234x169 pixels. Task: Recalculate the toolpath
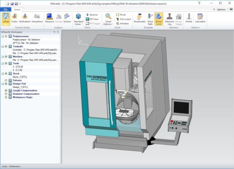[x=139, y=18]
